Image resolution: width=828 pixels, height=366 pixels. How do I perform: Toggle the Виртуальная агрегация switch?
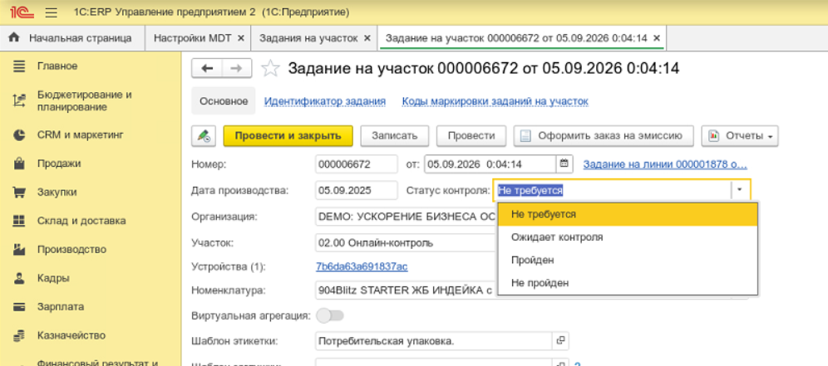tap(329, 315)
